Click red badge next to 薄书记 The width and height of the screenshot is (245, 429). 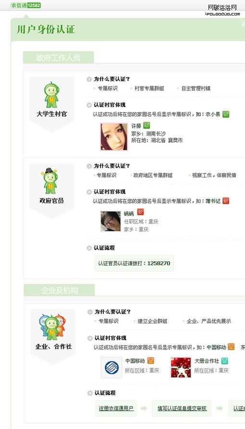coord(226,201)
